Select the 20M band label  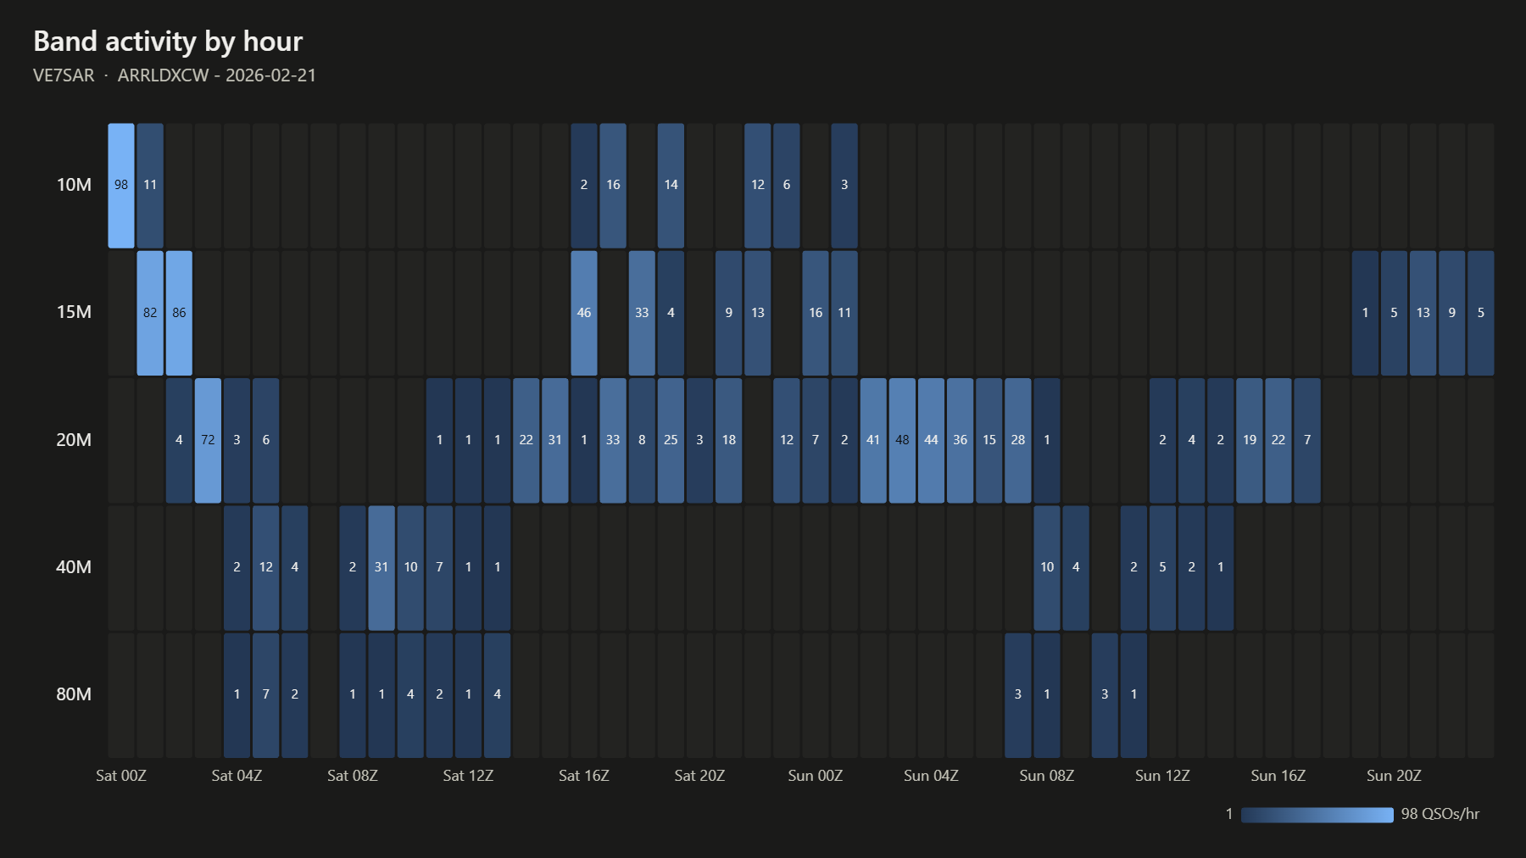coord(74,440)
